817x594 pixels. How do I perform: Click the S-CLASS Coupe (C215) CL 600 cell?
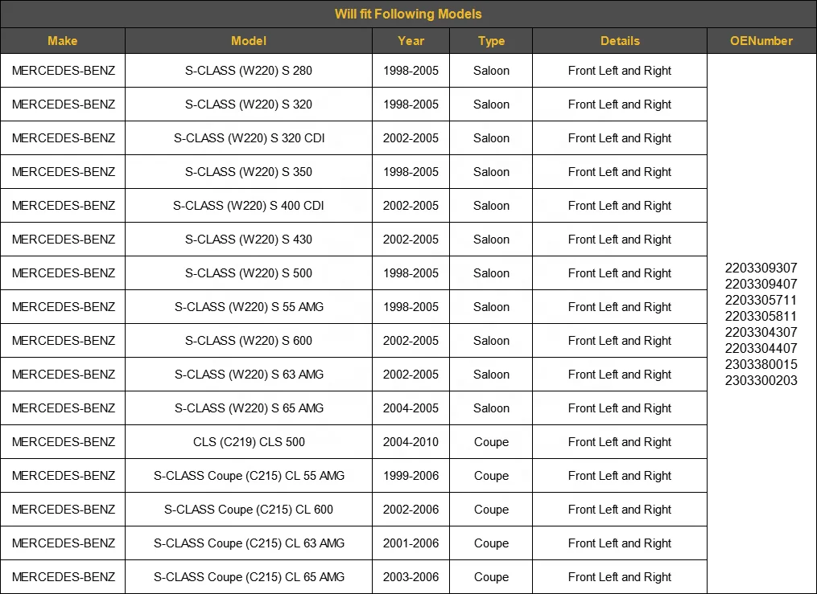coord(249,510)
